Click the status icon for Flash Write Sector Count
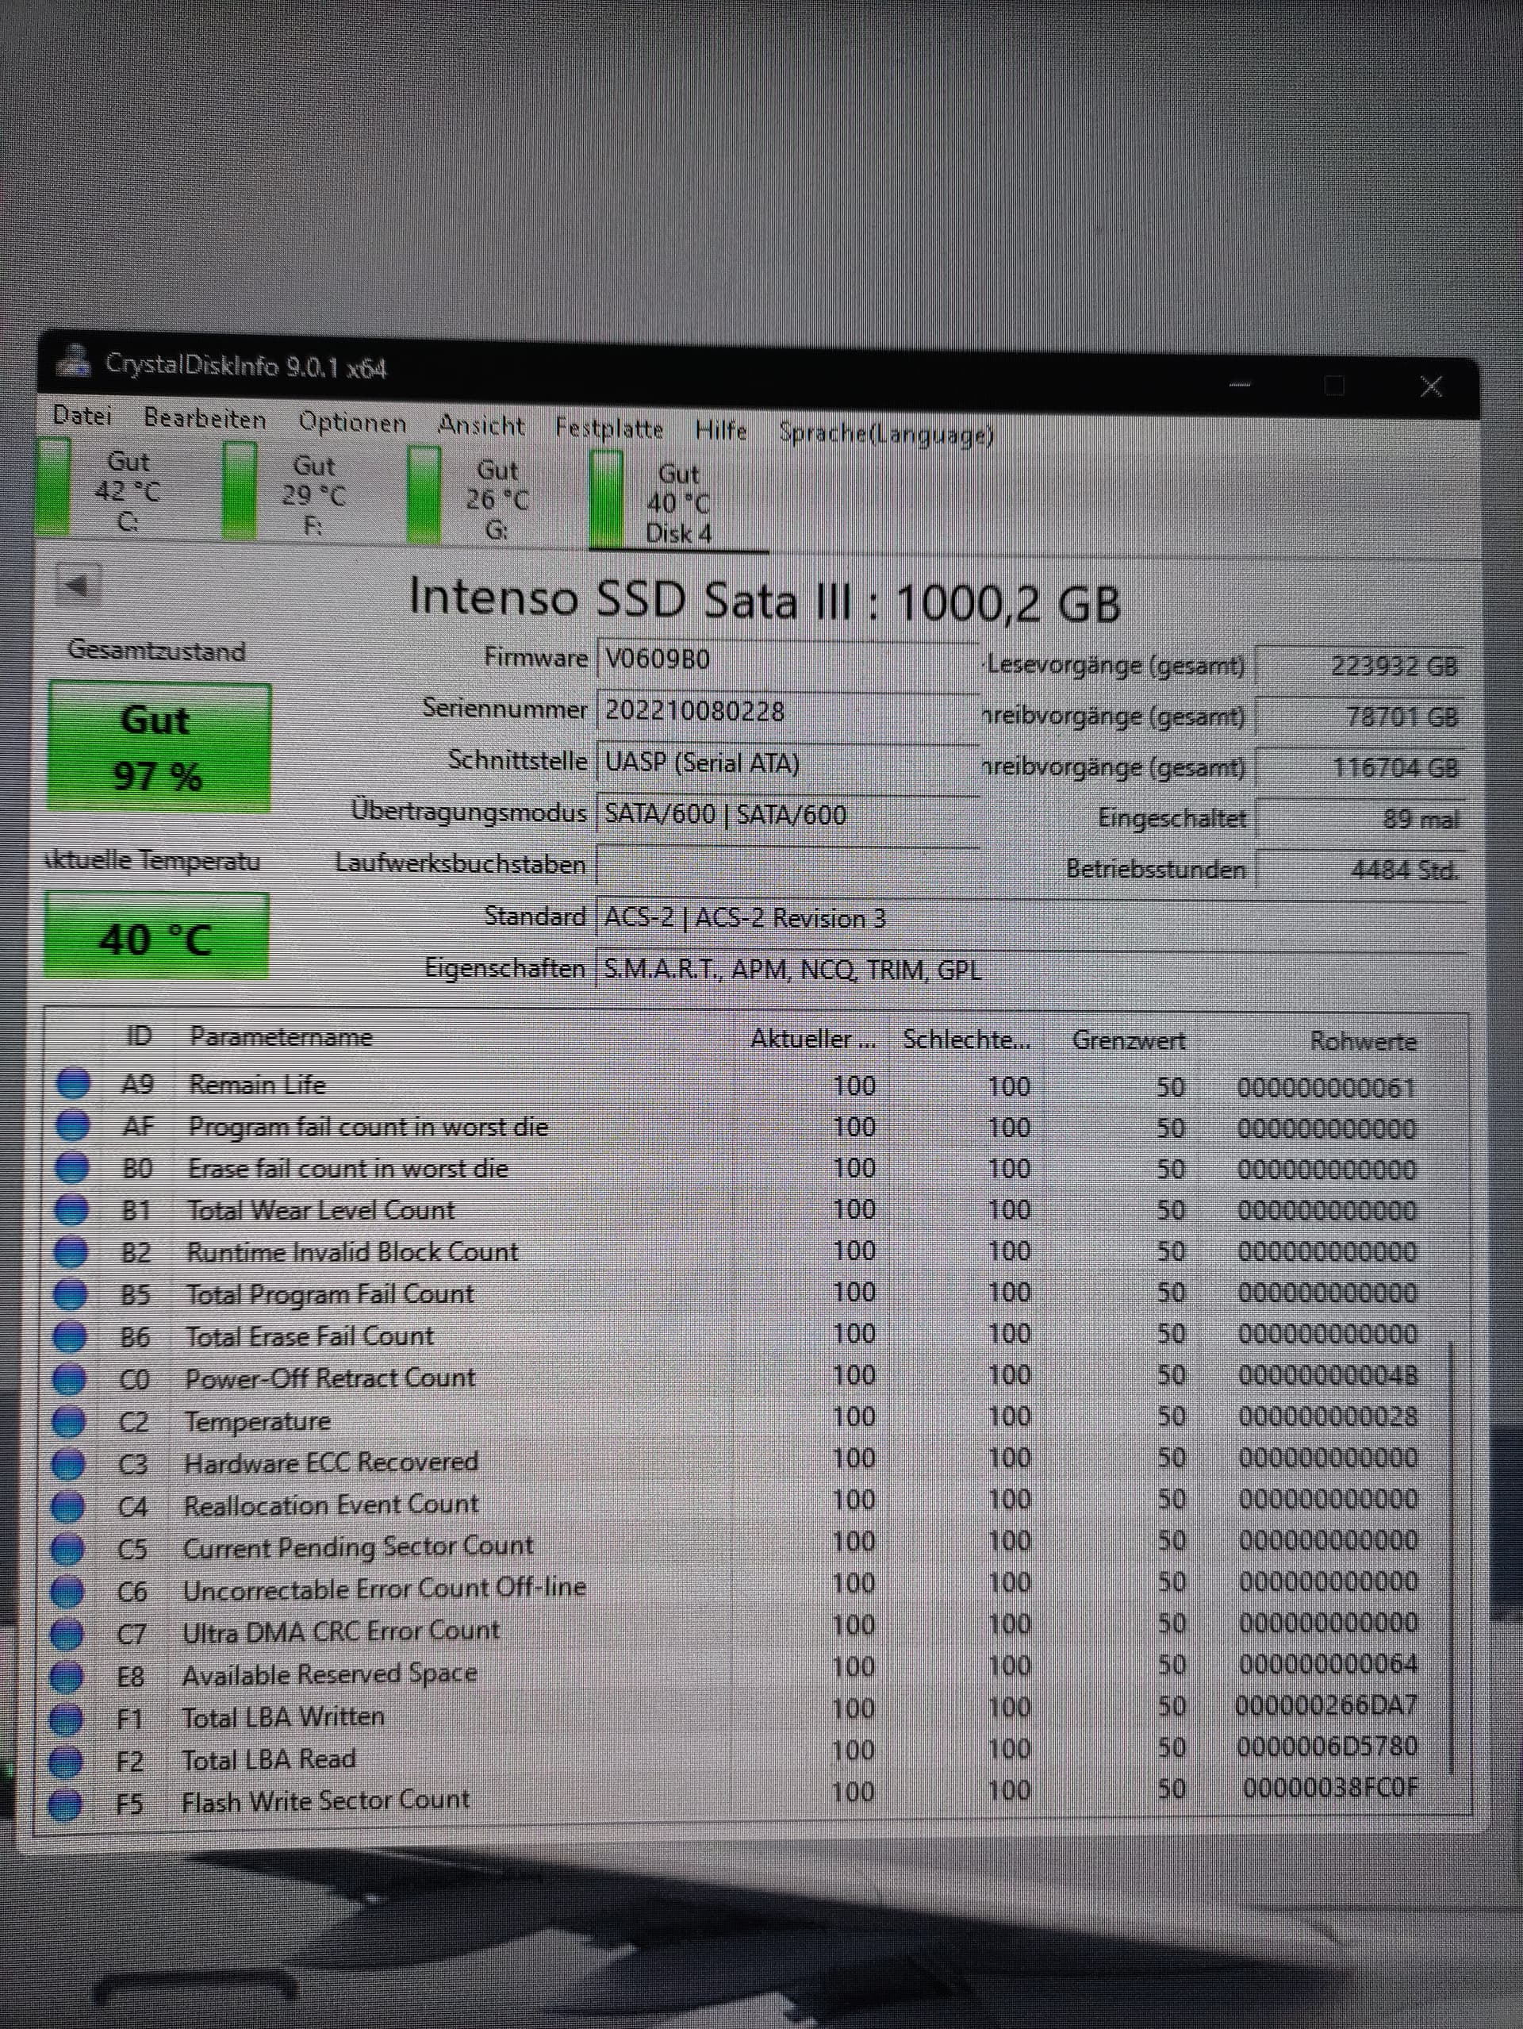Image resolution: width=1523 pixels, height=2029 pixels. click(64, 1804)
